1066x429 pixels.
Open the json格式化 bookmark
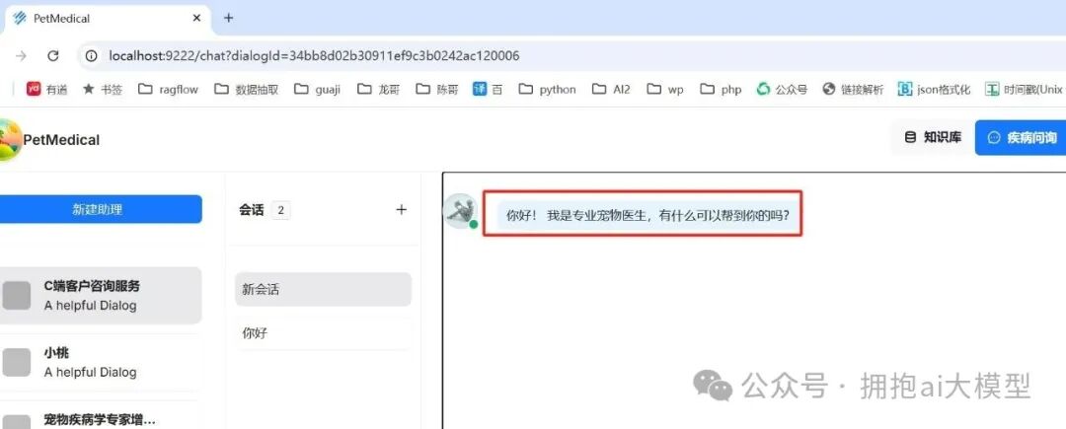coord(934,89)
